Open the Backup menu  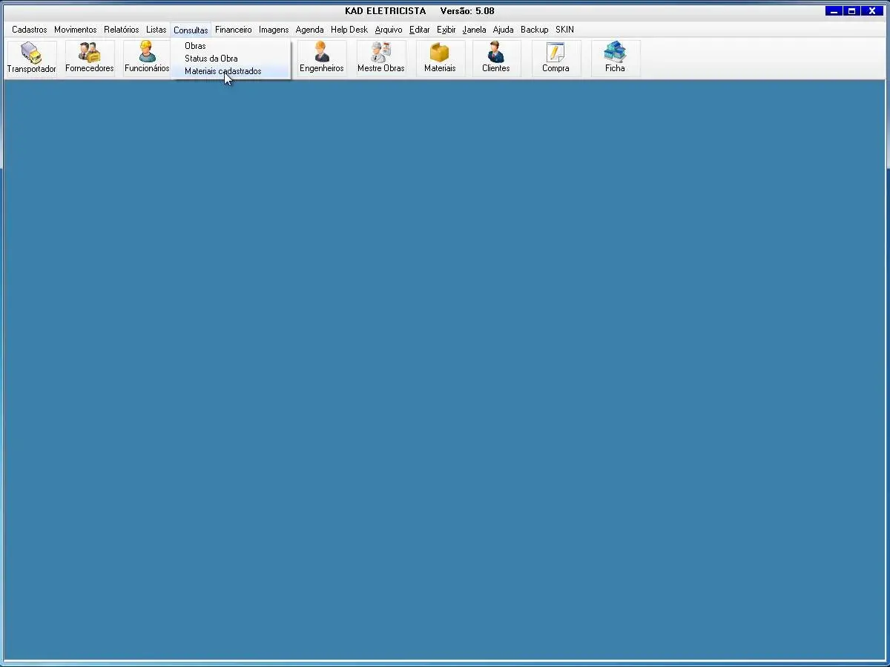point(534,30)
